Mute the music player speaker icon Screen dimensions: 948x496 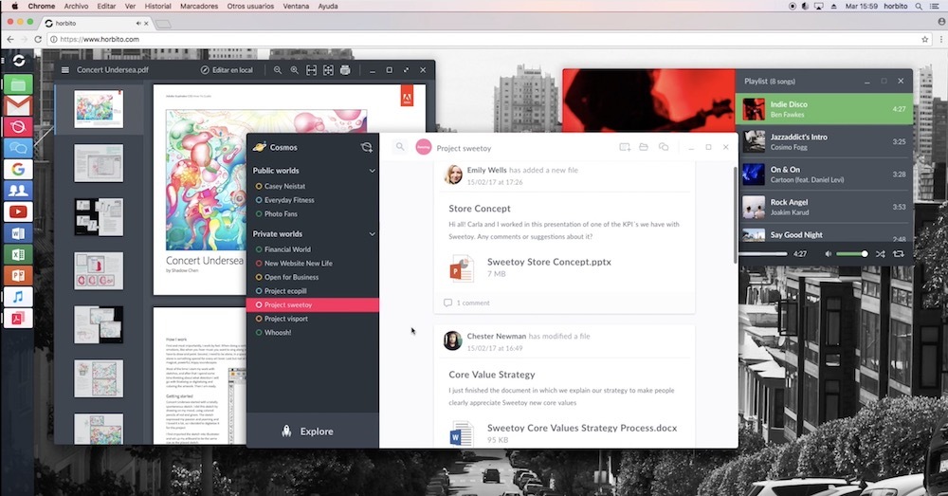(x=829, y=254)
